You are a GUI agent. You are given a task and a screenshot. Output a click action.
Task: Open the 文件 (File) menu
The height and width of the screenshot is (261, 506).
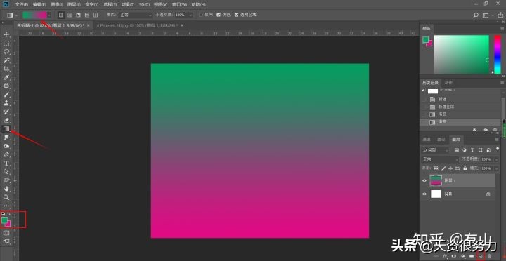click(x=22, y=4)
